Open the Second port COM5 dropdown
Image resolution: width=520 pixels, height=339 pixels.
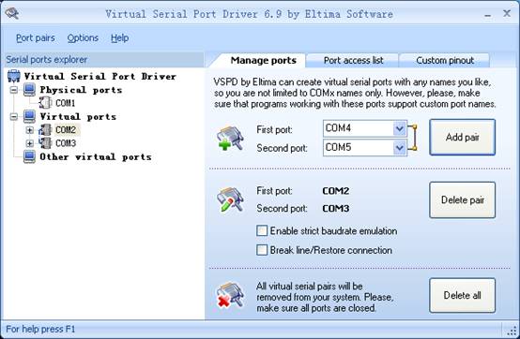pyautogui.click(x=400, y=148)
